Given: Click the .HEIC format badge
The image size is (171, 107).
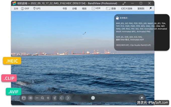Looking at the screenshot, I should point(12,61).
